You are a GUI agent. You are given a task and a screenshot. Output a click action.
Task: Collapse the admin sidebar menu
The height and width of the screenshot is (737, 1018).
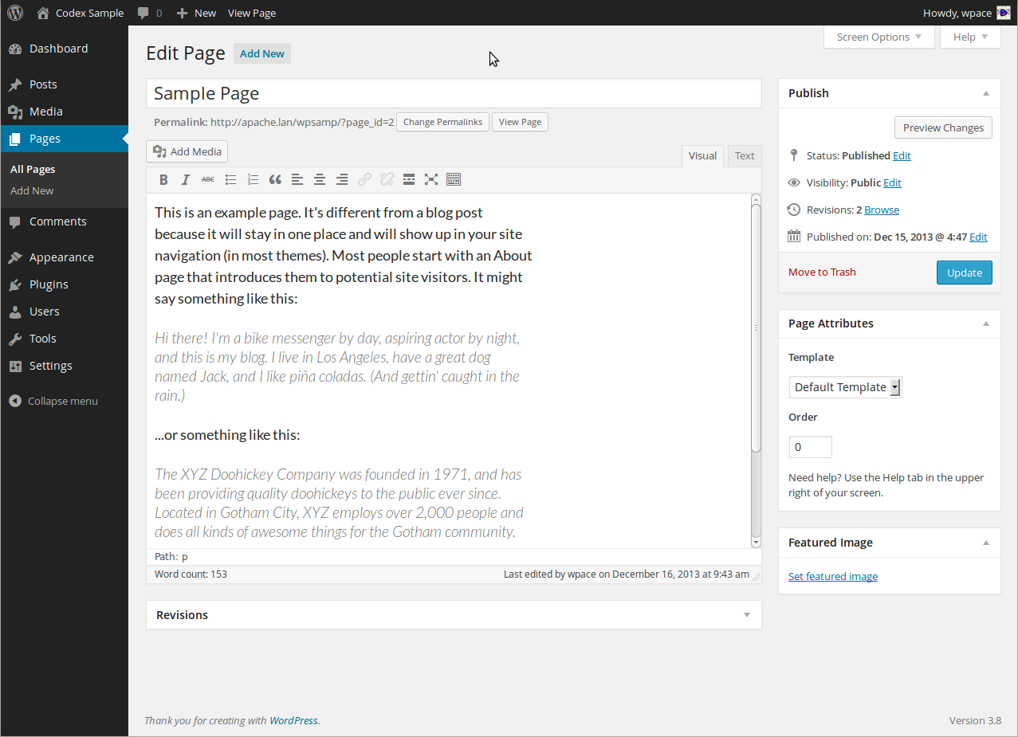[53, 401]
